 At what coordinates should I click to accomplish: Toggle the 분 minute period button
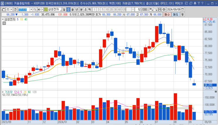click(x=81, y=9)
